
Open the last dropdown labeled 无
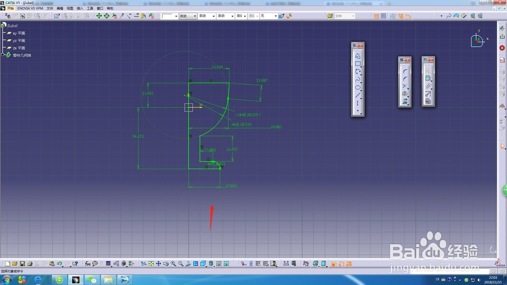(268, 16)
